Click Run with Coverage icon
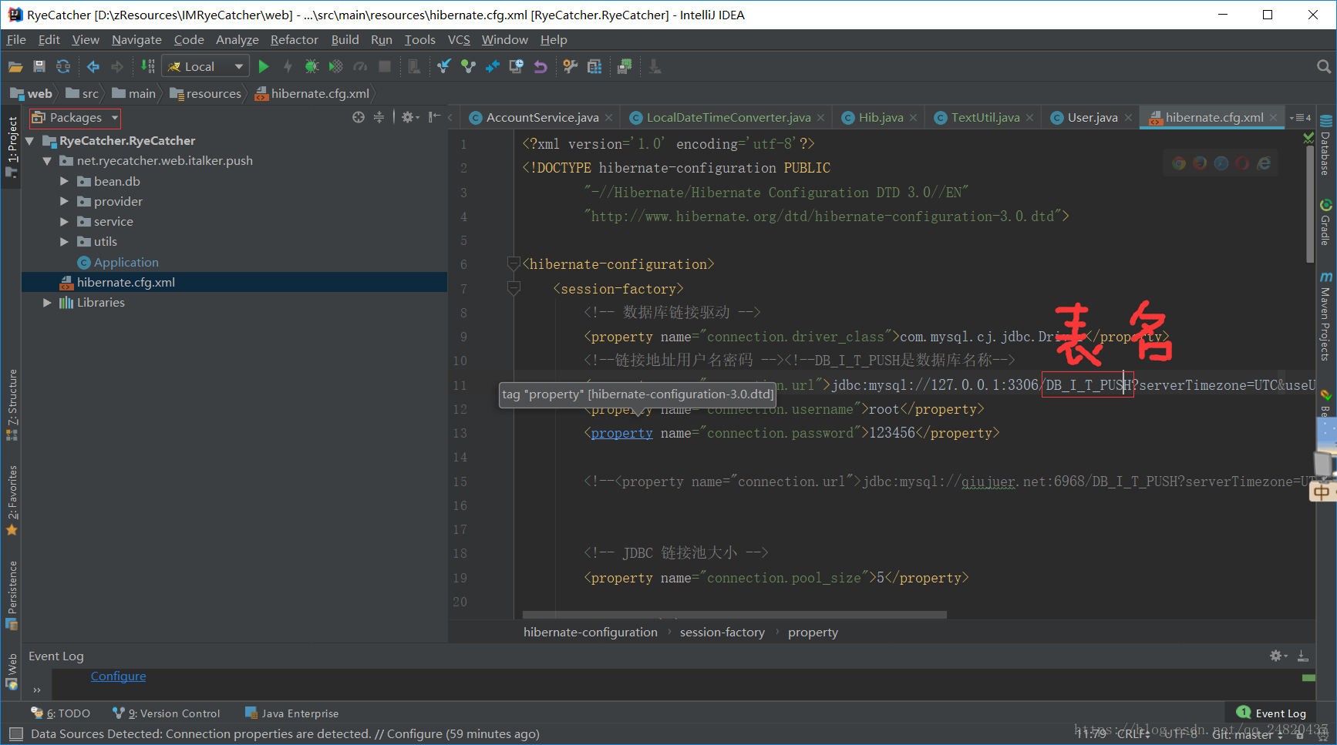This screenshot has height=745, width=1337. tap(335, 67)
